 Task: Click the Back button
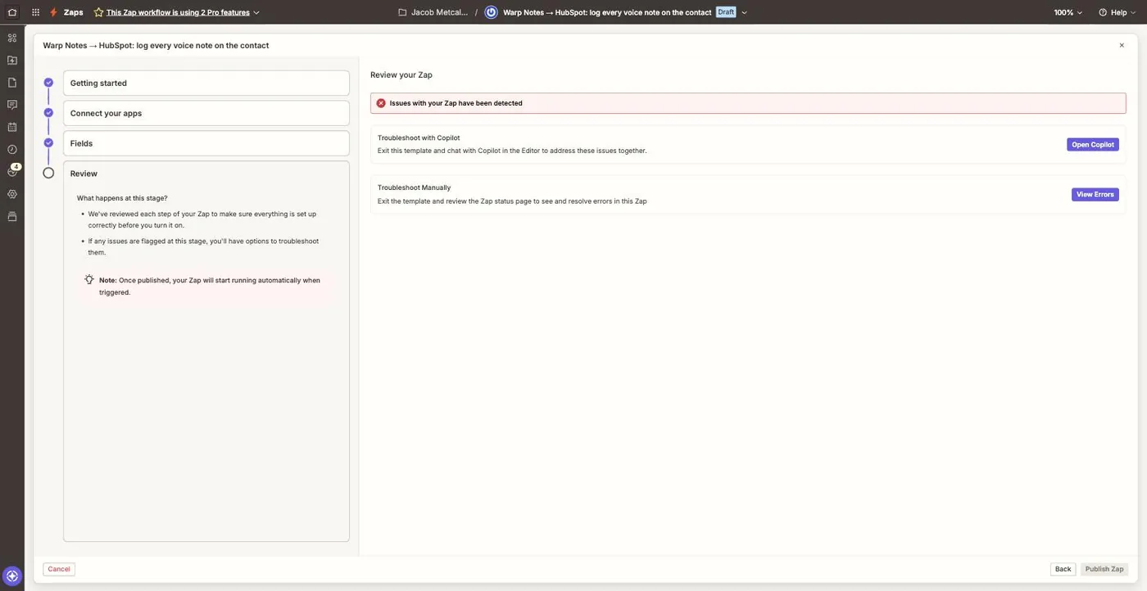(1063, 569)
